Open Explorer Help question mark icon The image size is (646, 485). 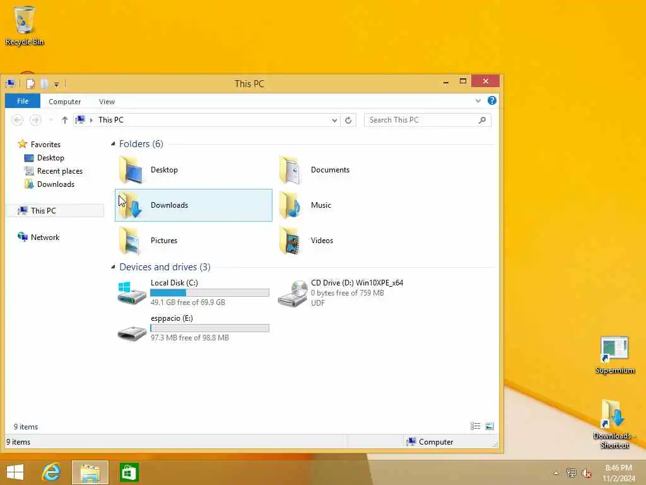pos(491,100)
